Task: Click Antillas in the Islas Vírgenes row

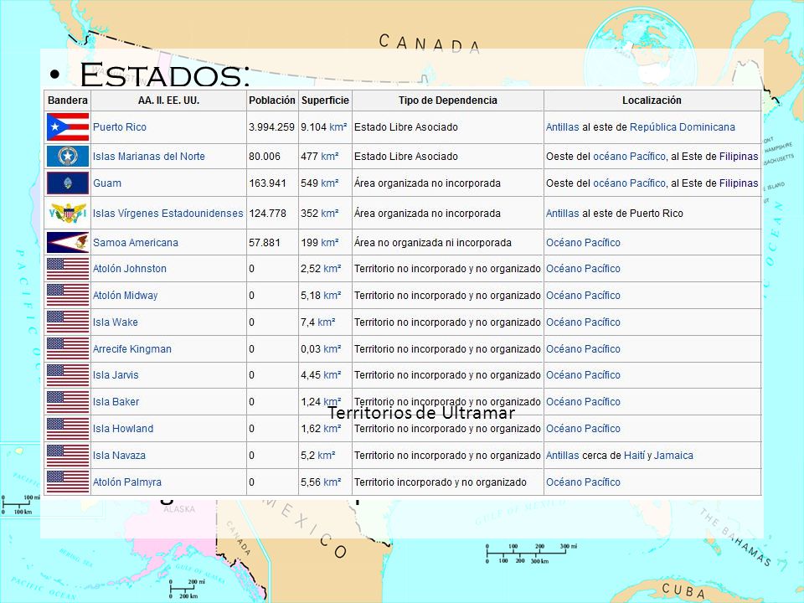Action: click(x=563, y=214)
